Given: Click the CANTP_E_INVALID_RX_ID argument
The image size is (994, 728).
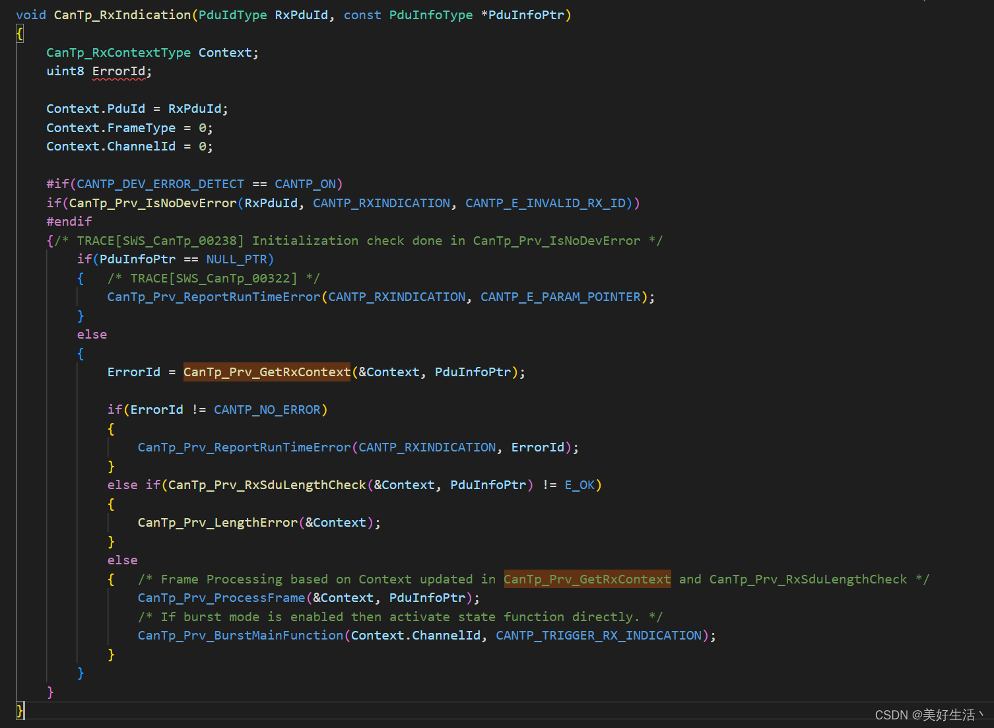Looking at the screenshot, I should (x=545, y=203).
